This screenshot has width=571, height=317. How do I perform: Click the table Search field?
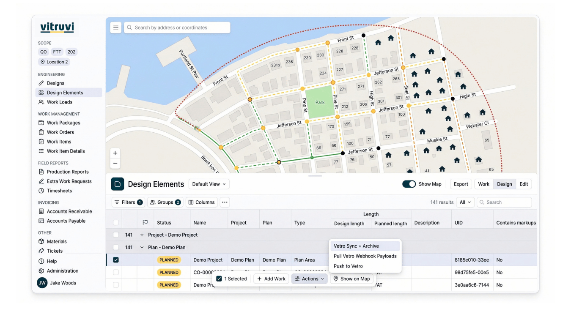tap(504, 202)
